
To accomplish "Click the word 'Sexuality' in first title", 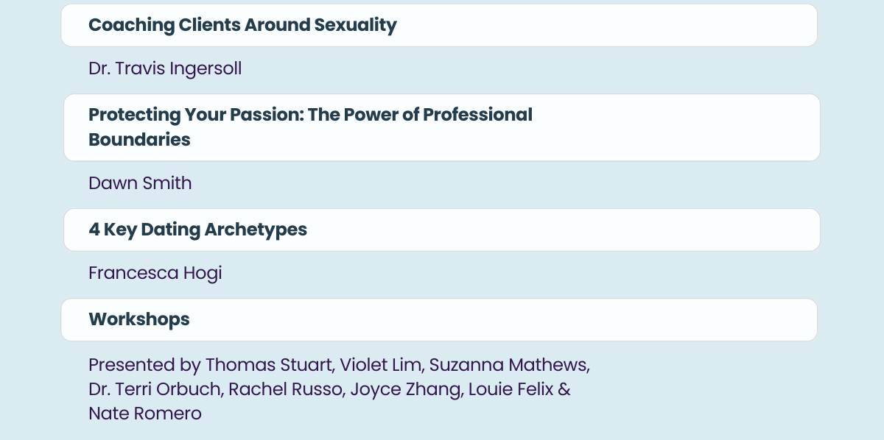I will click(356, 25).
